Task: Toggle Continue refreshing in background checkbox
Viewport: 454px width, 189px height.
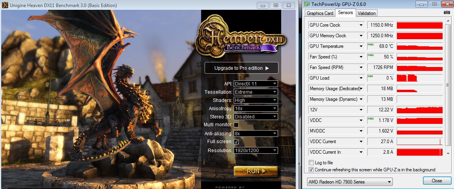Action: (311, 170)
